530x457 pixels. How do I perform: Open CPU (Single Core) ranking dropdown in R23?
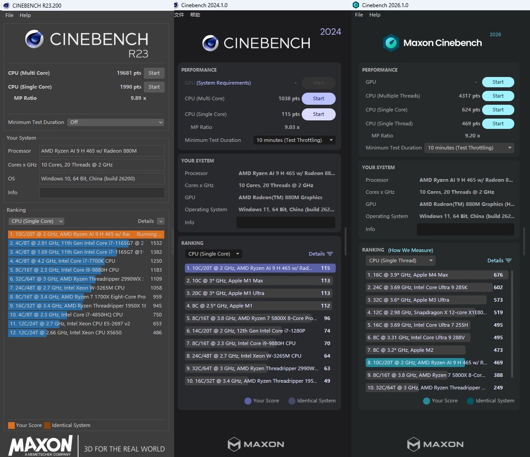click(x=36, y=221)
